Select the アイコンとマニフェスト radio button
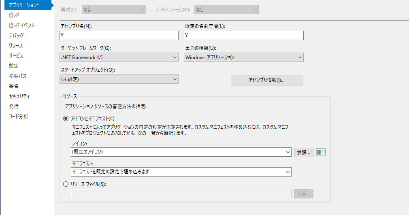 (x=66, y=119)
